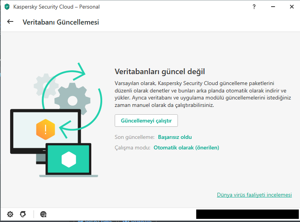Open support agent headset icon
The image size is (300, 222).
23,214
